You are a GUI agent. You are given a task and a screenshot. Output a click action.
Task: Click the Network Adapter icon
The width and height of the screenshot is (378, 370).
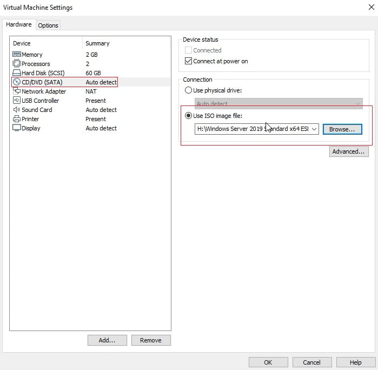point(17,91)
